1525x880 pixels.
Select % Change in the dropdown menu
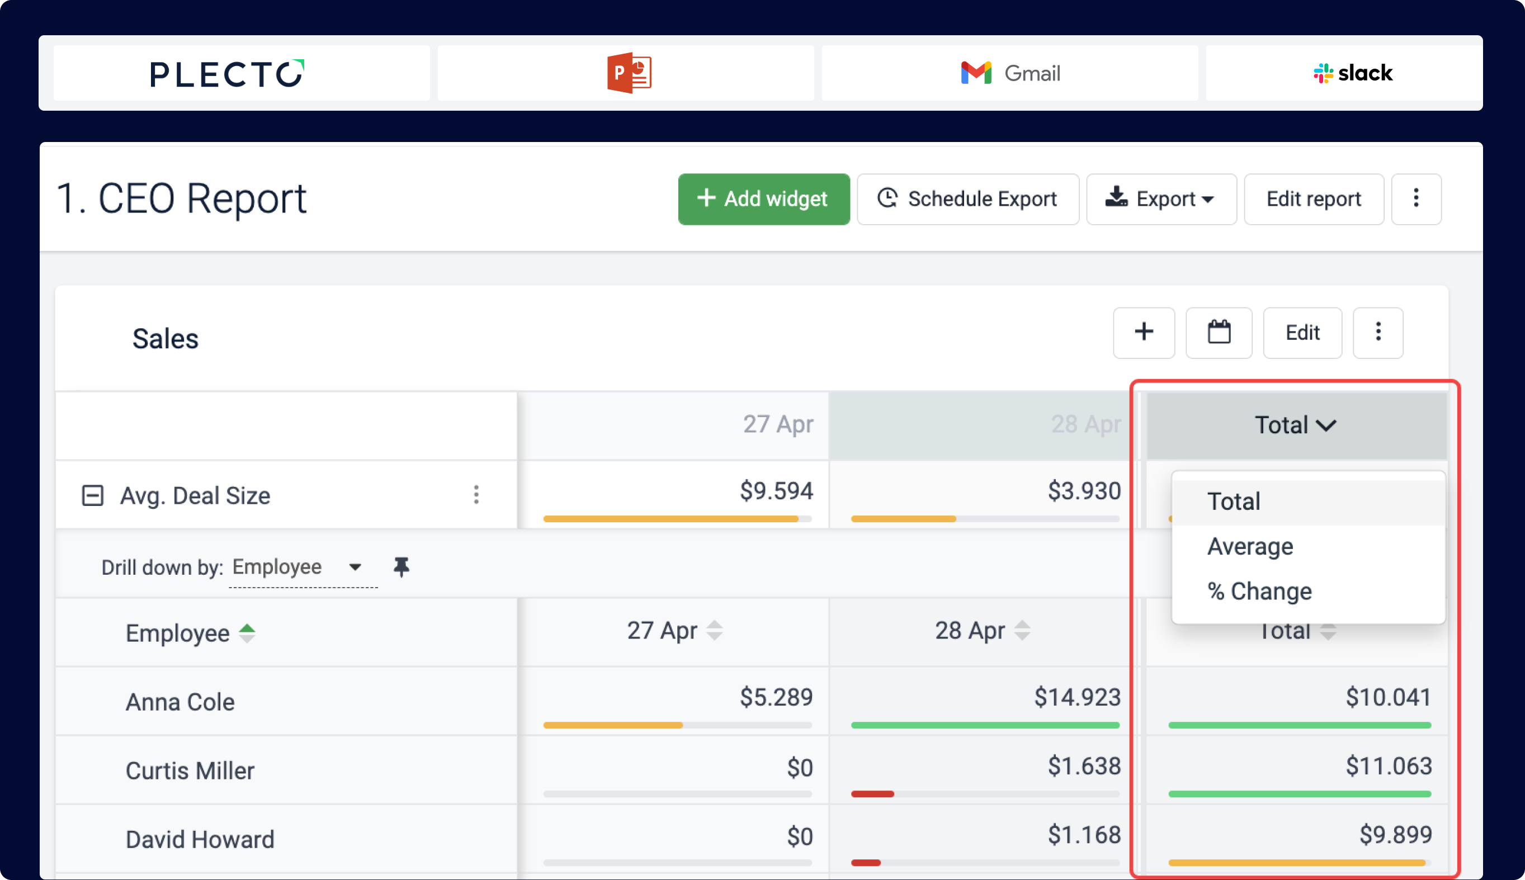tap(1308, 591)
